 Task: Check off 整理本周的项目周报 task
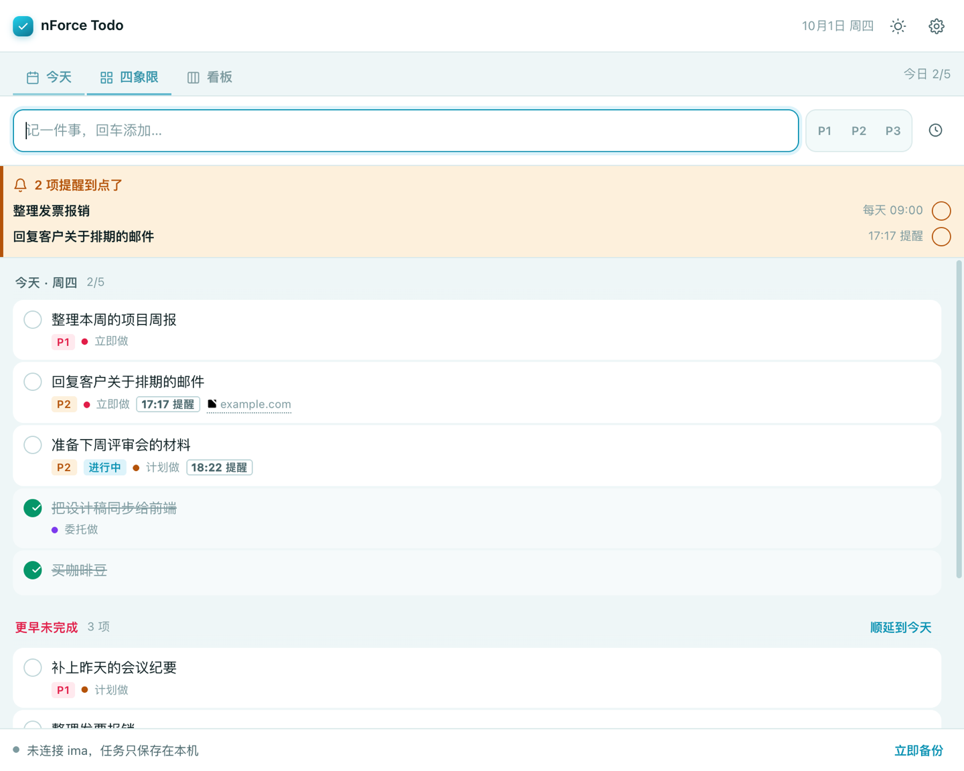click(33, 319)
